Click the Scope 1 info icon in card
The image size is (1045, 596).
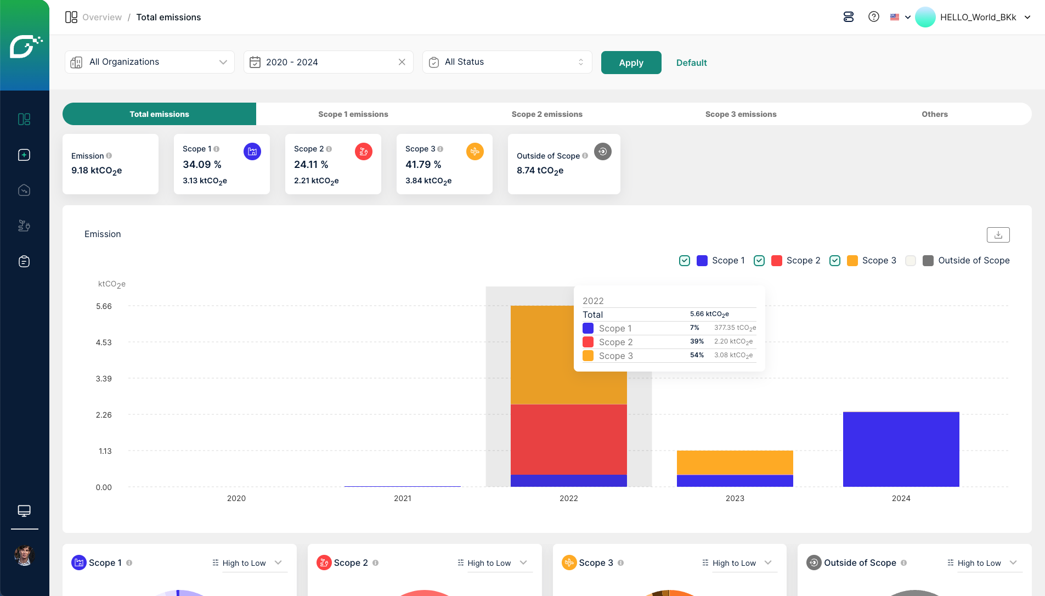pos(217,149)
